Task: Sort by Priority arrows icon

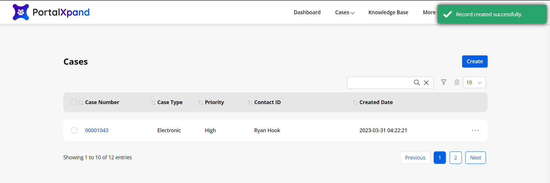Action: coord(201,103)
